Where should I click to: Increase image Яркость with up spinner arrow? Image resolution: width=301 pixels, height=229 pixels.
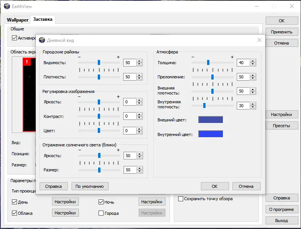coord(139,100)
